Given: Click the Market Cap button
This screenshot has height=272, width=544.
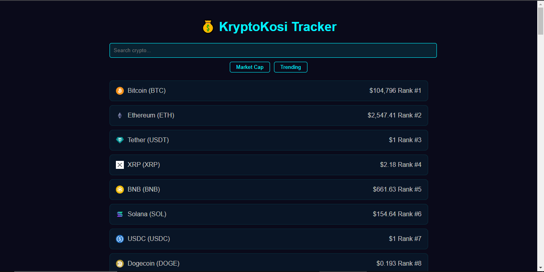Looking at the screenshot, I should click(250, 67).
